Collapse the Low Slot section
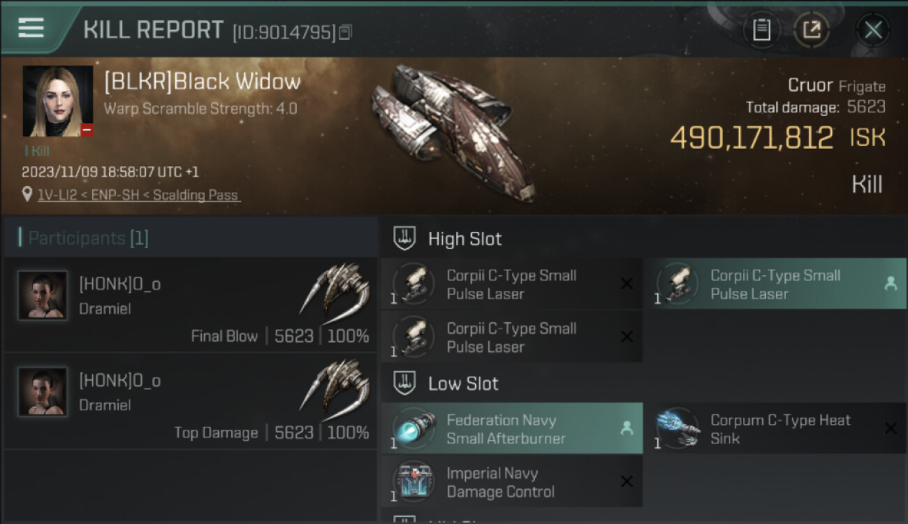Image resolution: width=908 pixels, height=524 pixels. [x=405, y=383]
